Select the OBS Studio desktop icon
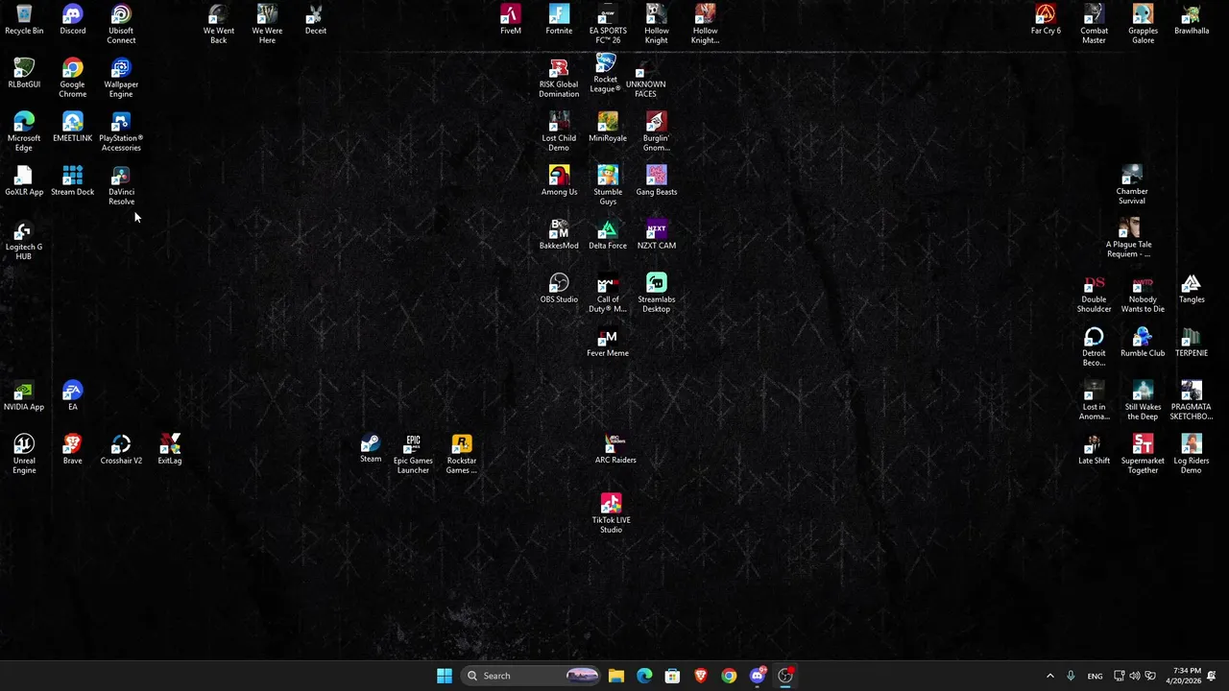This screenshot has width=1229, height=691. pyautogui.click(x=559, y=288)
